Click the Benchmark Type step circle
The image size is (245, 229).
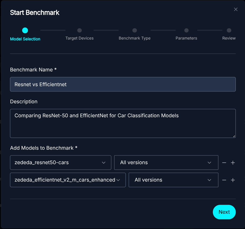click(134, 30)
